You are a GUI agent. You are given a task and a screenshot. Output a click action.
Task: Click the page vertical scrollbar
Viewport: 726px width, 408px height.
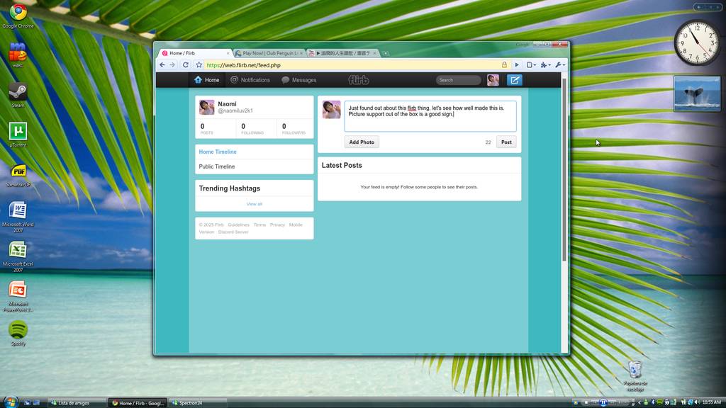click(x=564, y=170)
